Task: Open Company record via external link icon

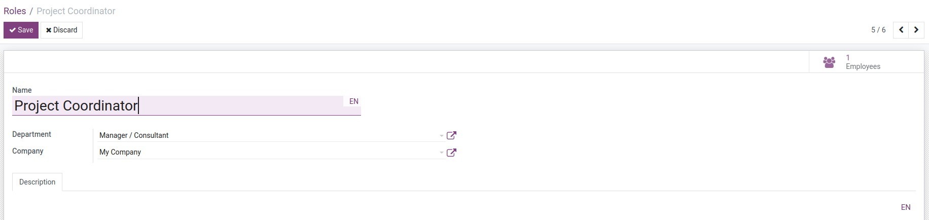Action: (451, 153)
